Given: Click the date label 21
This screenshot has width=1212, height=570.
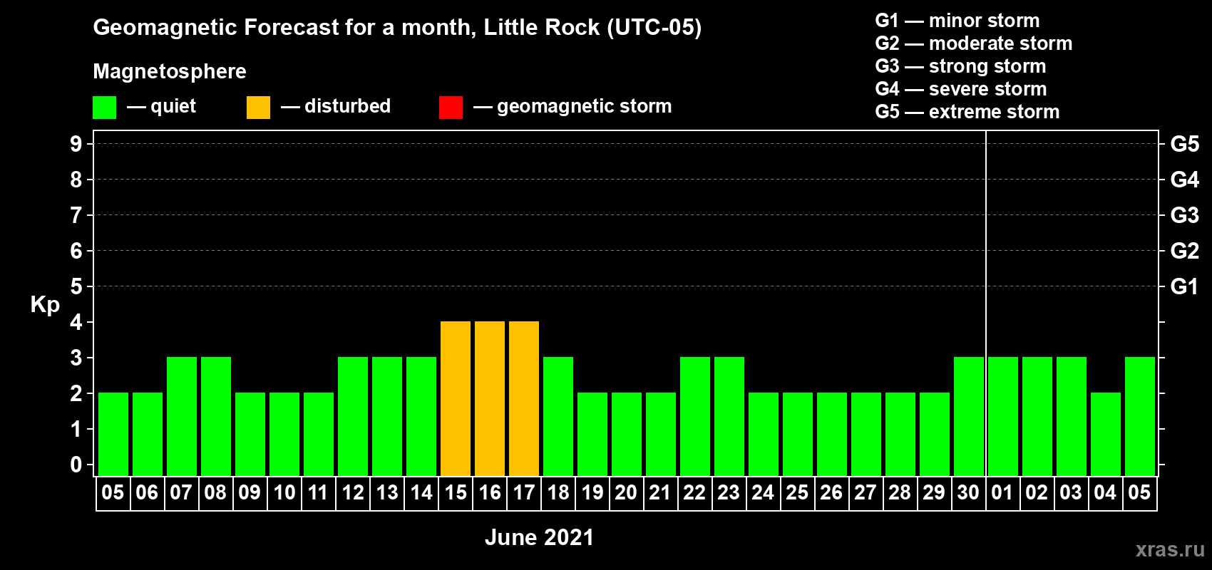Looking at the screenshot, I should (x=660, y=492).
